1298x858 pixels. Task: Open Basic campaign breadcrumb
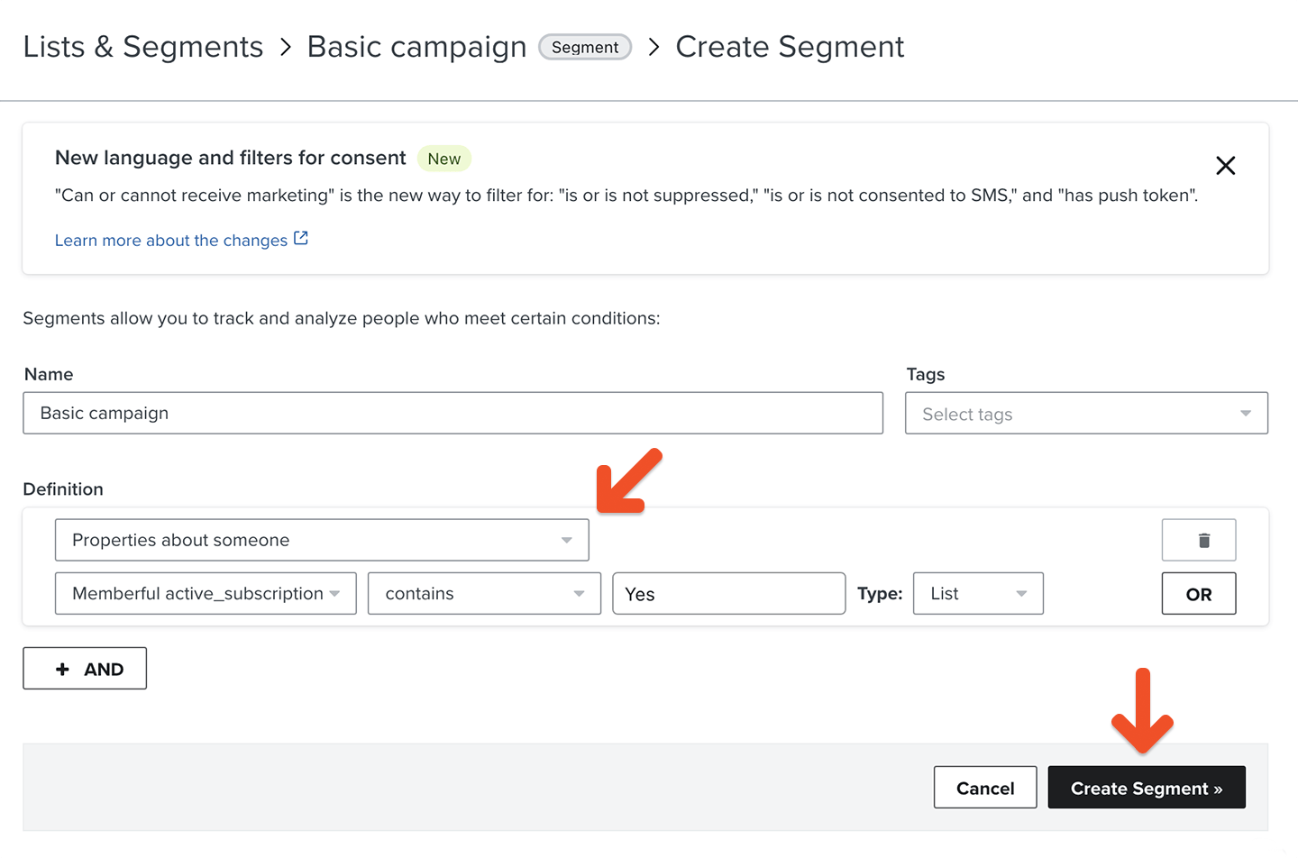pyautogui.click(x=416, y=47)
